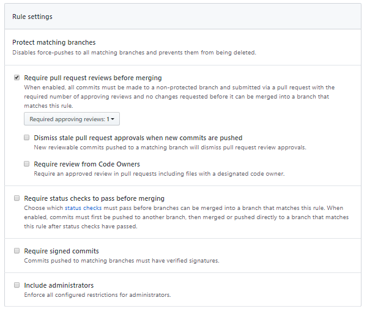The width and height of the screenshot is (367, 314).
Task: Click the 'Require status checks to pass' label text
Action: coord(94,199)
